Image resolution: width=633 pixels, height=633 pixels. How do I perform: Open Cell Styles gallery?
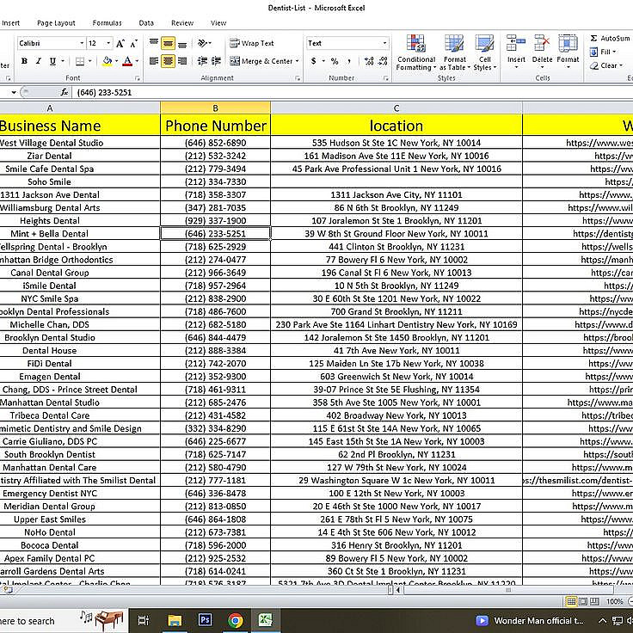[x=484, y=52]
